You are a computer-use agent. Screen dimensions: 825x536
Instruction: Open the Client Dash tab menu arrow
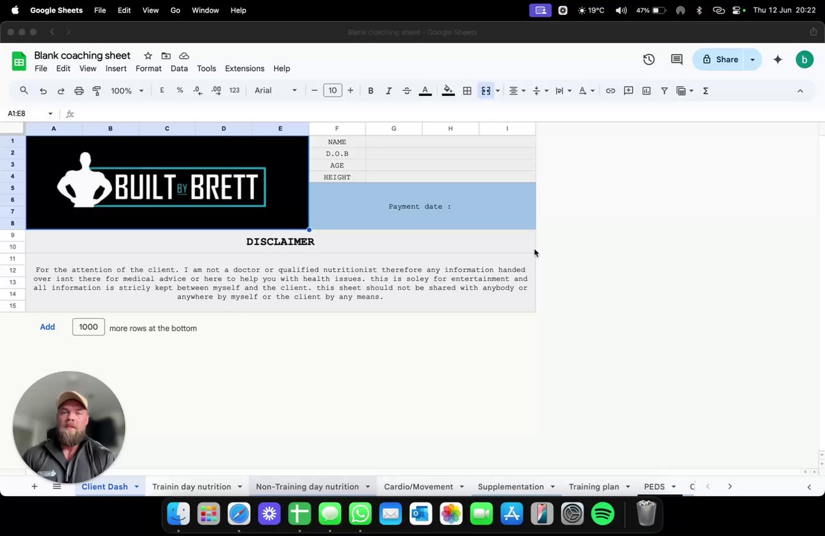(137, 486)
